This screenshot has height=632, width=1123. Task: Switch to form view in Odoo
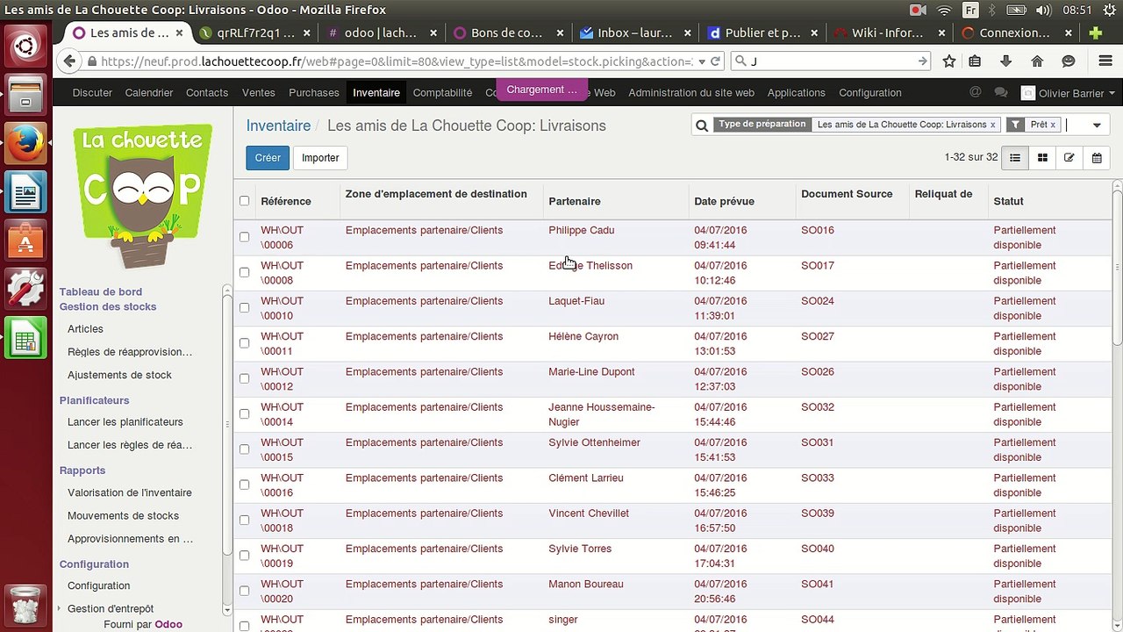pyautogui.click(x=1069, y=158)
